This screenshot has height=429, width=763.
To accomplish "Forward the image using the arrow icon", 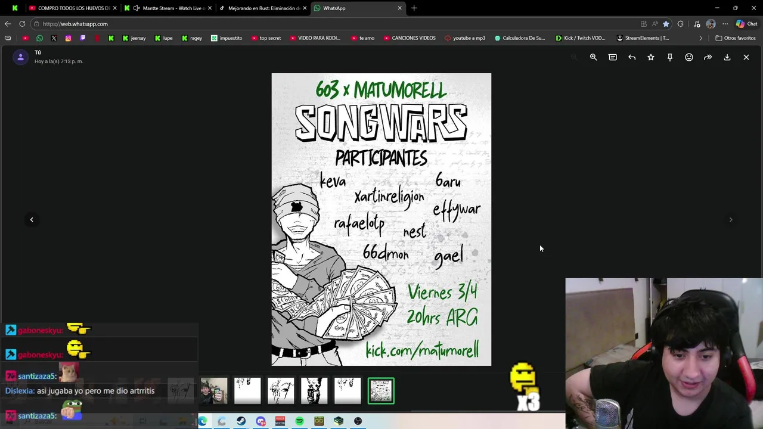I will pyautogui.click(x=708, y=57).
